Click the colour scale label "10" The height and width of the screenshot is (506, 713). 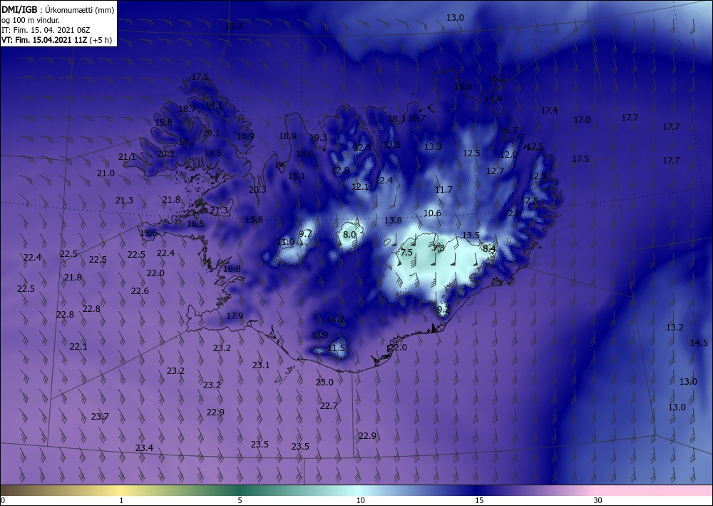coord(360,500)
